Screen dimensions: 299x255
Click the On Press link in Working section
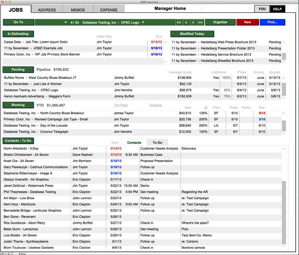[x=121, y=105]
